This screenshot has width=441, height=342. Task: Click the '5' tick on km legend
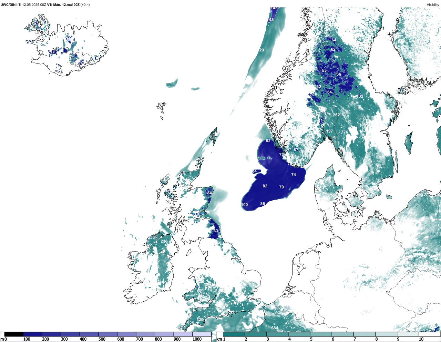[311, 339]
